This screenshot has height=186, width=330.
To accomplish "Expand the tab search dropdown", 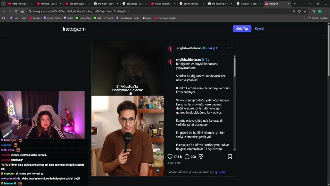I will 3,4.
